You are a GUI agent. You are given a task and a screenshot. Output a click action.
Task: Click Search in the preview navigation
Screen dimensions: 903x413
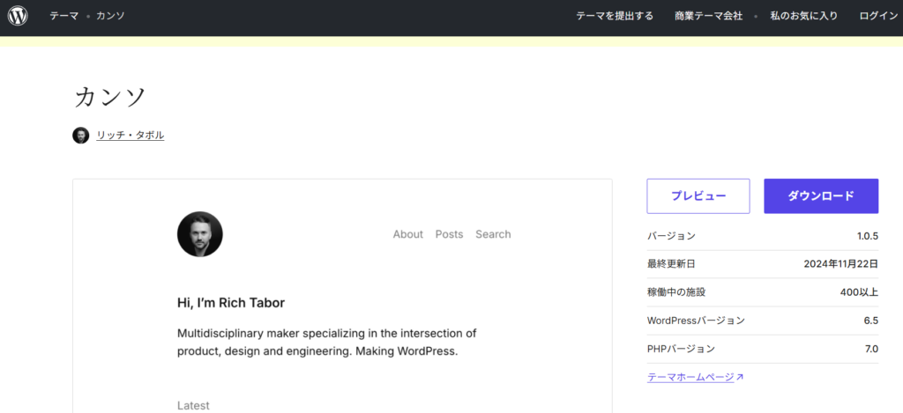[493, 234]
